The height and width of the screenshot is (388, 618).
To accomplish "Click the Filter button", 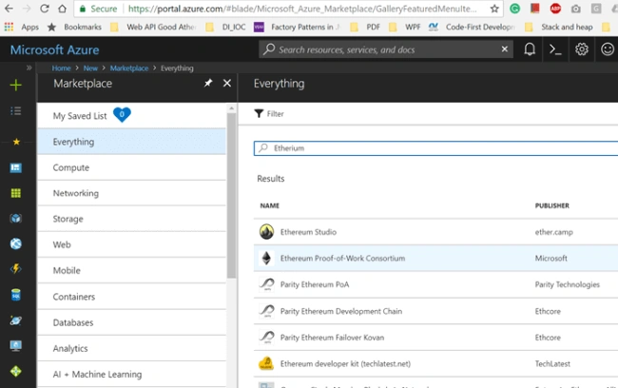I will (269, 113).
